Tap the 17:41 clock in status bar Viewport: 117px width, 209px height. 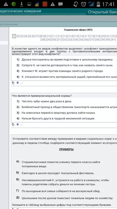[108, 4]
